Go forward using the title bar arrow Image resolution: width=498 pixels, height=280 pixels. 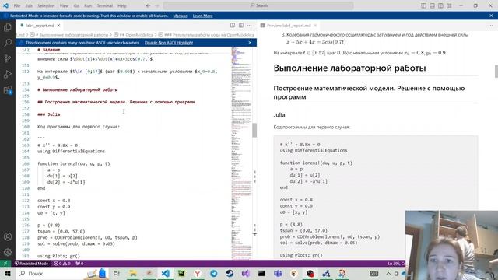point(157,5)
